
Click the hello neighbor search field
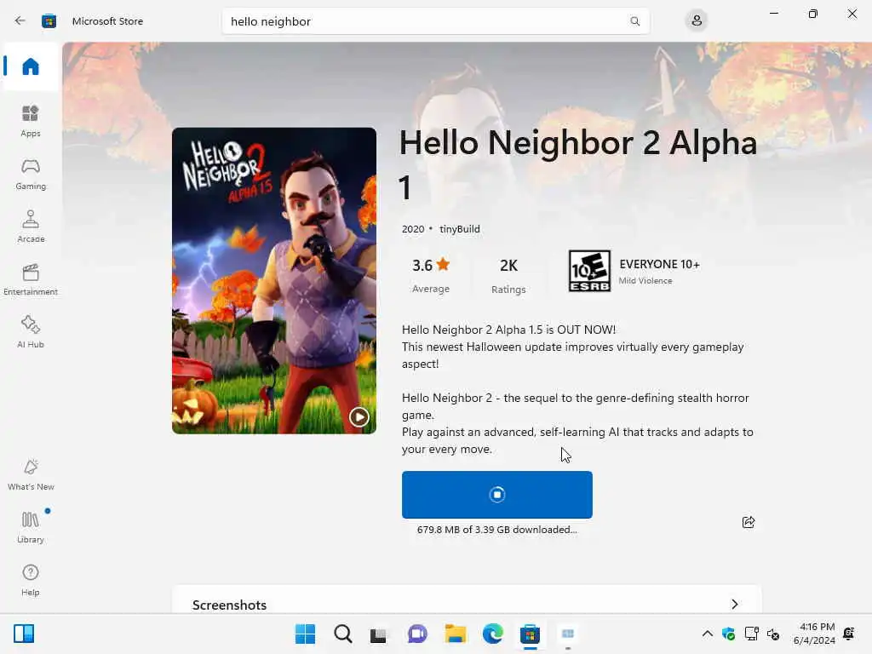tap(435, 21)
